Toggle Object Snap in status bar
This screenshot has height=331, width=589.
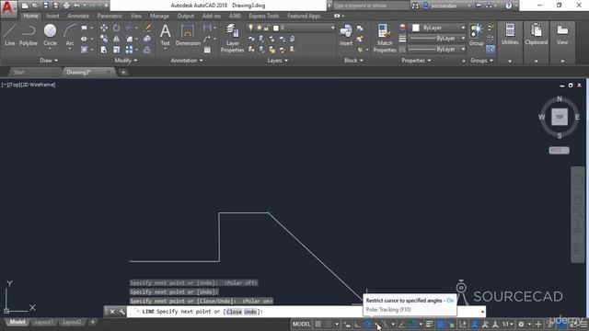coord(413,324)
